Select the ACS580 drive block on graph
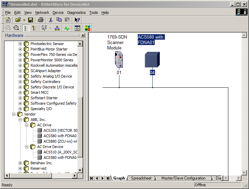The height and width of the screenshot is (189, 249). click(x=152, y=60)
